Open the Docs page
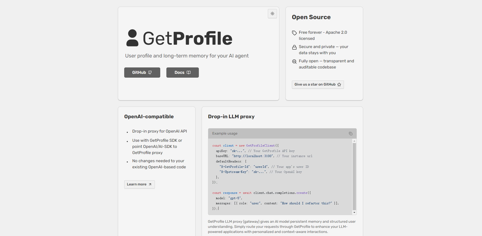 (182, 73)
